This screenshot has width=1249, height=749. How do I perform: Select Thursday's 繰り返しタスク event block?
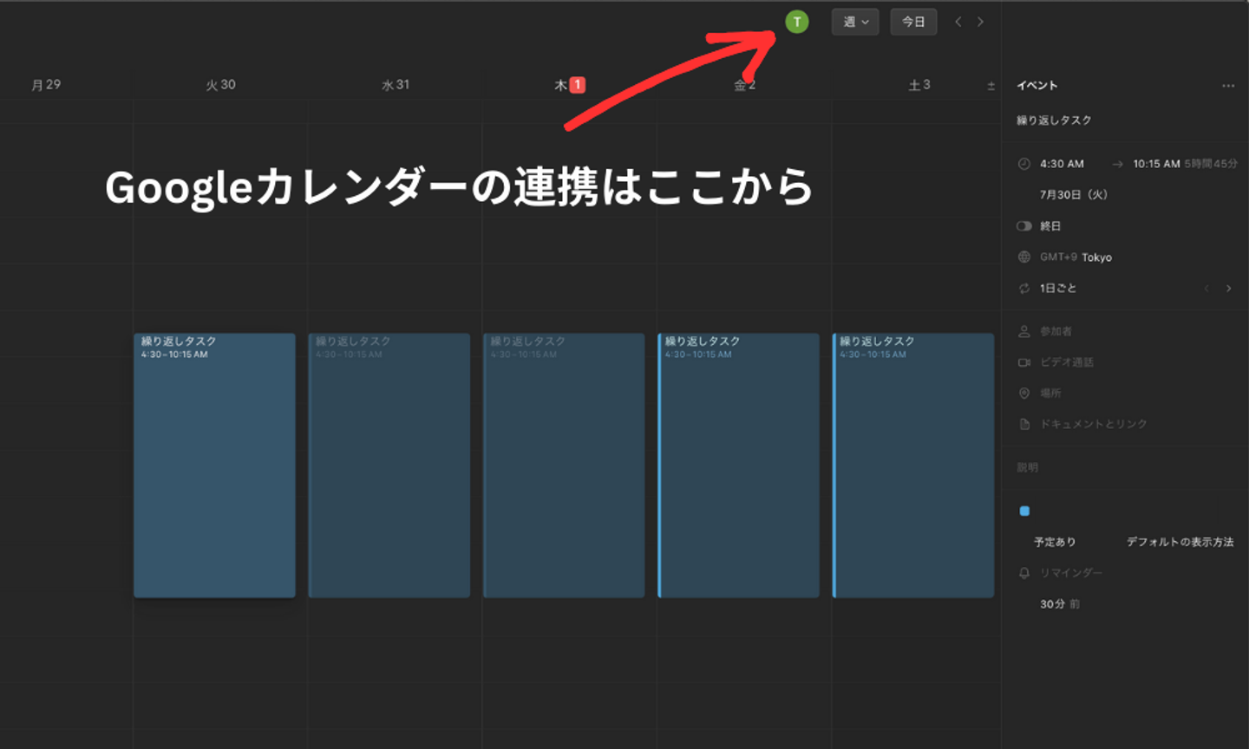point(564,466)
